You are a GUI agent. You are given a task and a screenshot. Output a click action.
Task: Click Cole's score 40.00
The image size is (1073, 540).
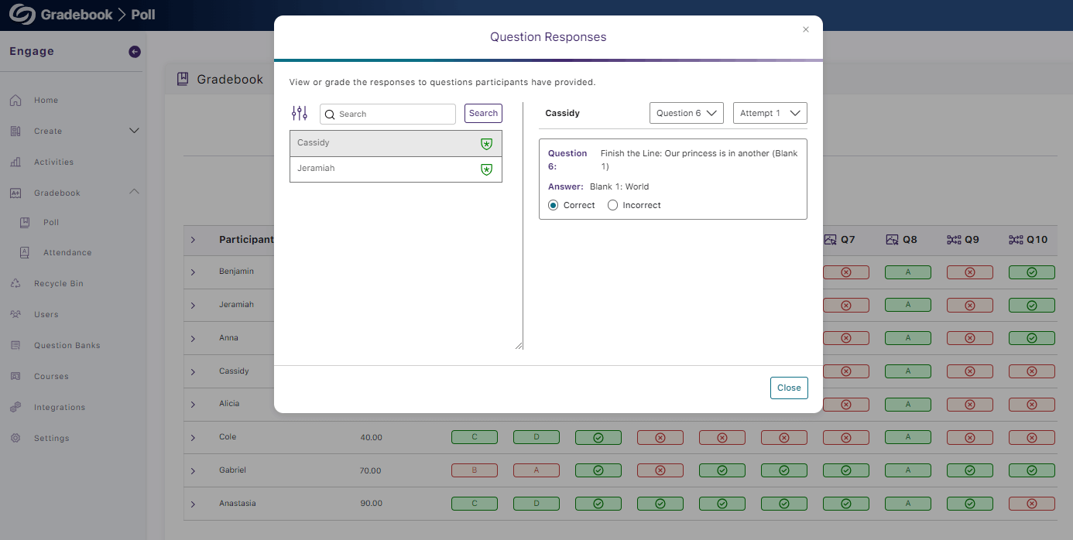371,438
